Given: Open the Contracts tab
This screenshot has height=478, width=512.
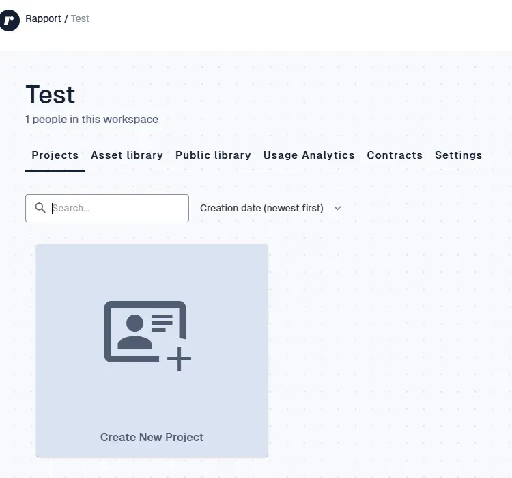Looking at the screenshot, I should (x=395, y=155).
